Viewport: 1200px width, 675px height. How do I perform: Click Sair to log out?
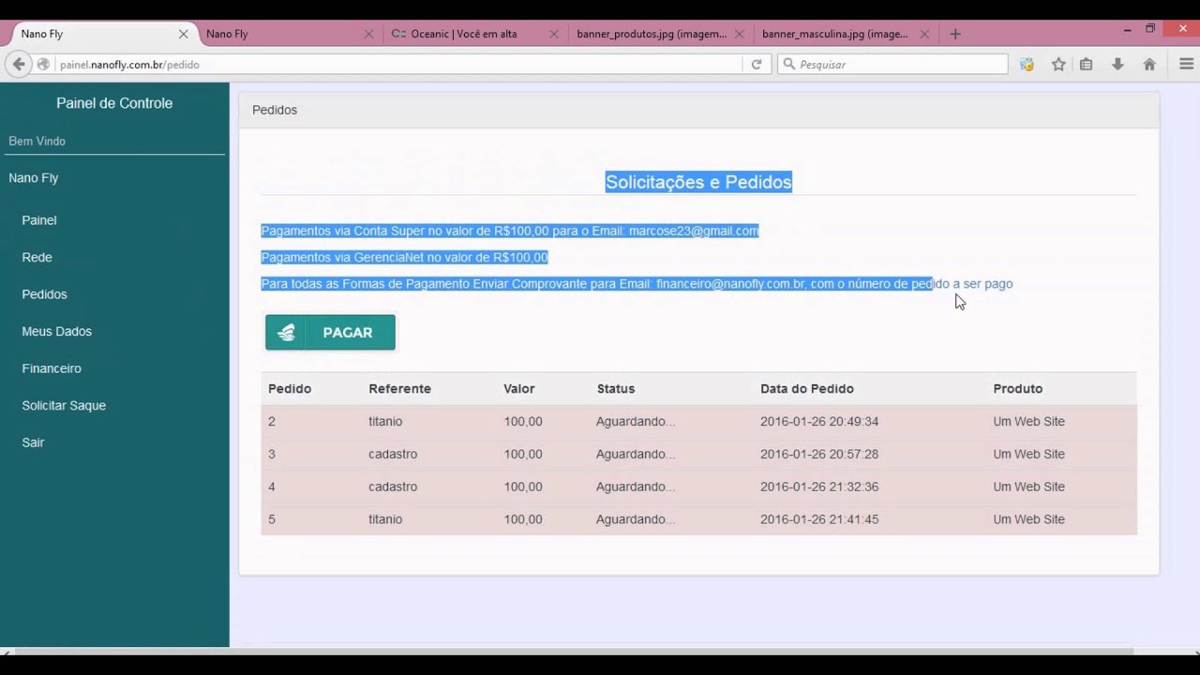coord(33,442)
